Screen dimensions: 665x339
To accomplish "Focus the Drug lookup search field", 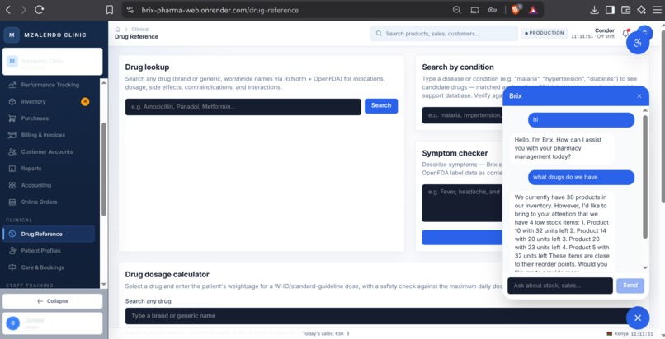I will (x=243, y=107).
